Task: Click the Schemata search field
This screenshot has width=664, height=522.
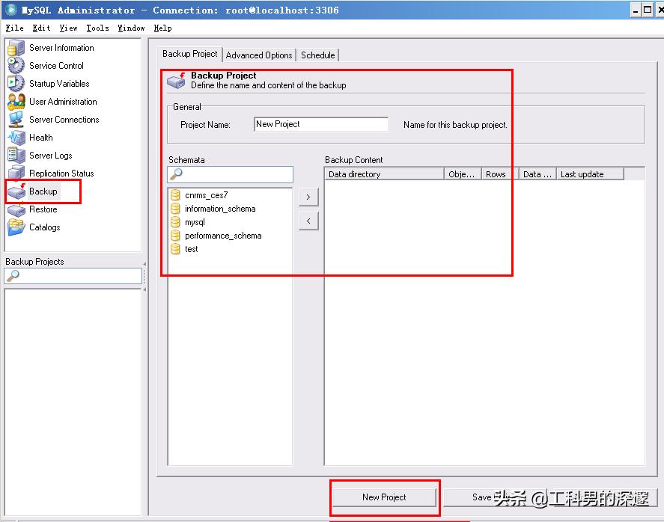Action: point(231,174)
